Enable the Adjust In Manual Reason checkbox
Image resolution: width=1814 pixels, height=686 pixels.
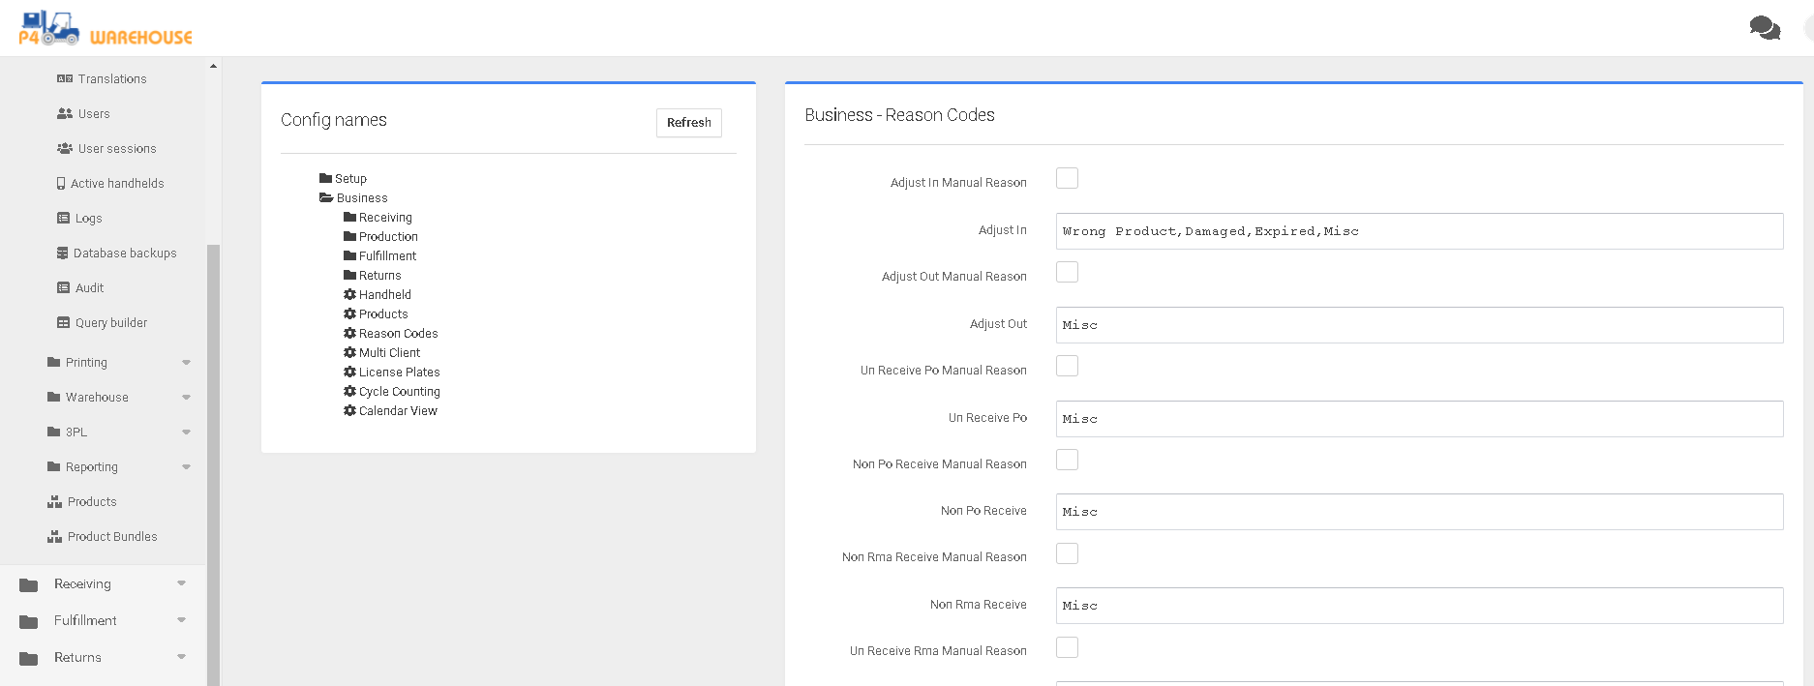click(1067, 179)
